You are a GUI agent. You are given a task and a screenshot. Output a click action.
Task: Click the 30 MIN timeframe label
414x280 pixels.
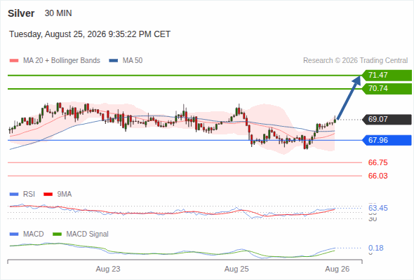[x=58, y=13]
